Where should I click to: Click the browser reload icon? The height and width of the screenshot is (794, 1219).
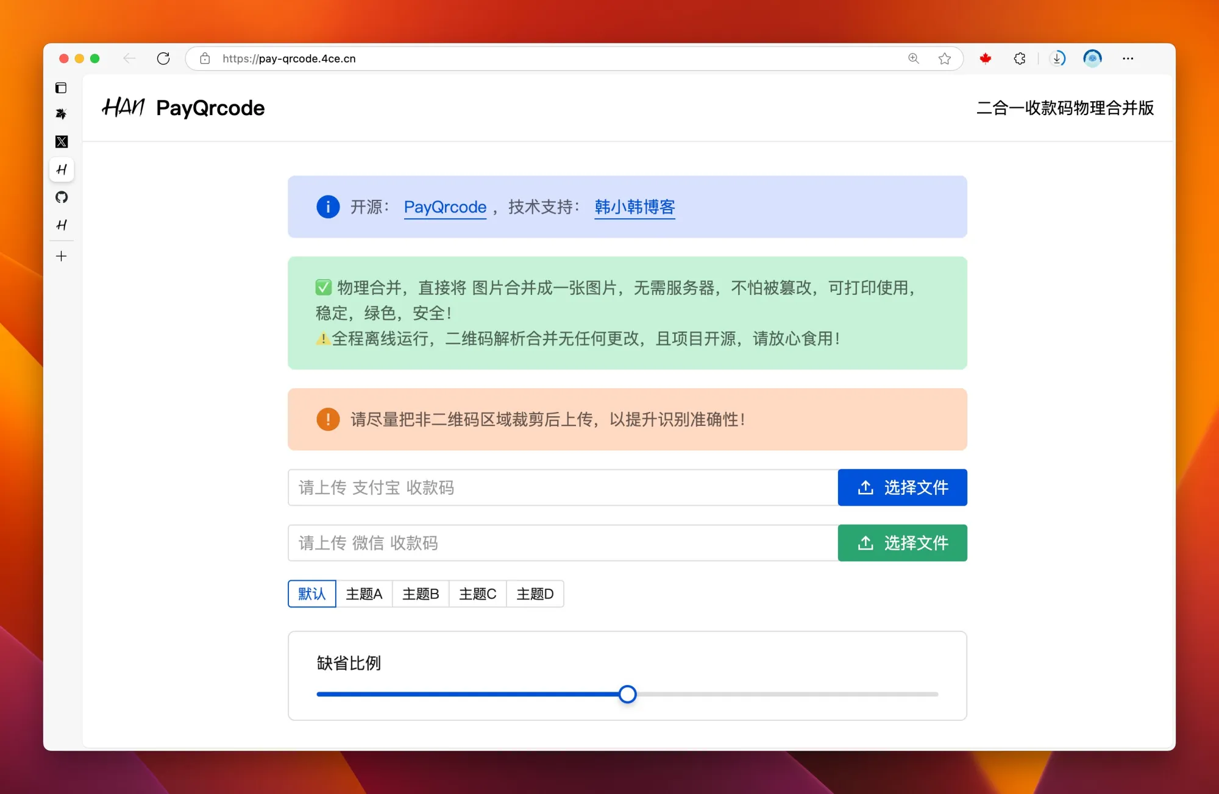click(x=163, y=58)
